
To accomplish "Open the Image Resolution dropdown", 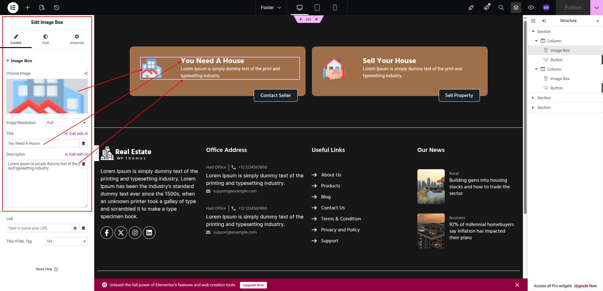I will (x=67, y=123).
